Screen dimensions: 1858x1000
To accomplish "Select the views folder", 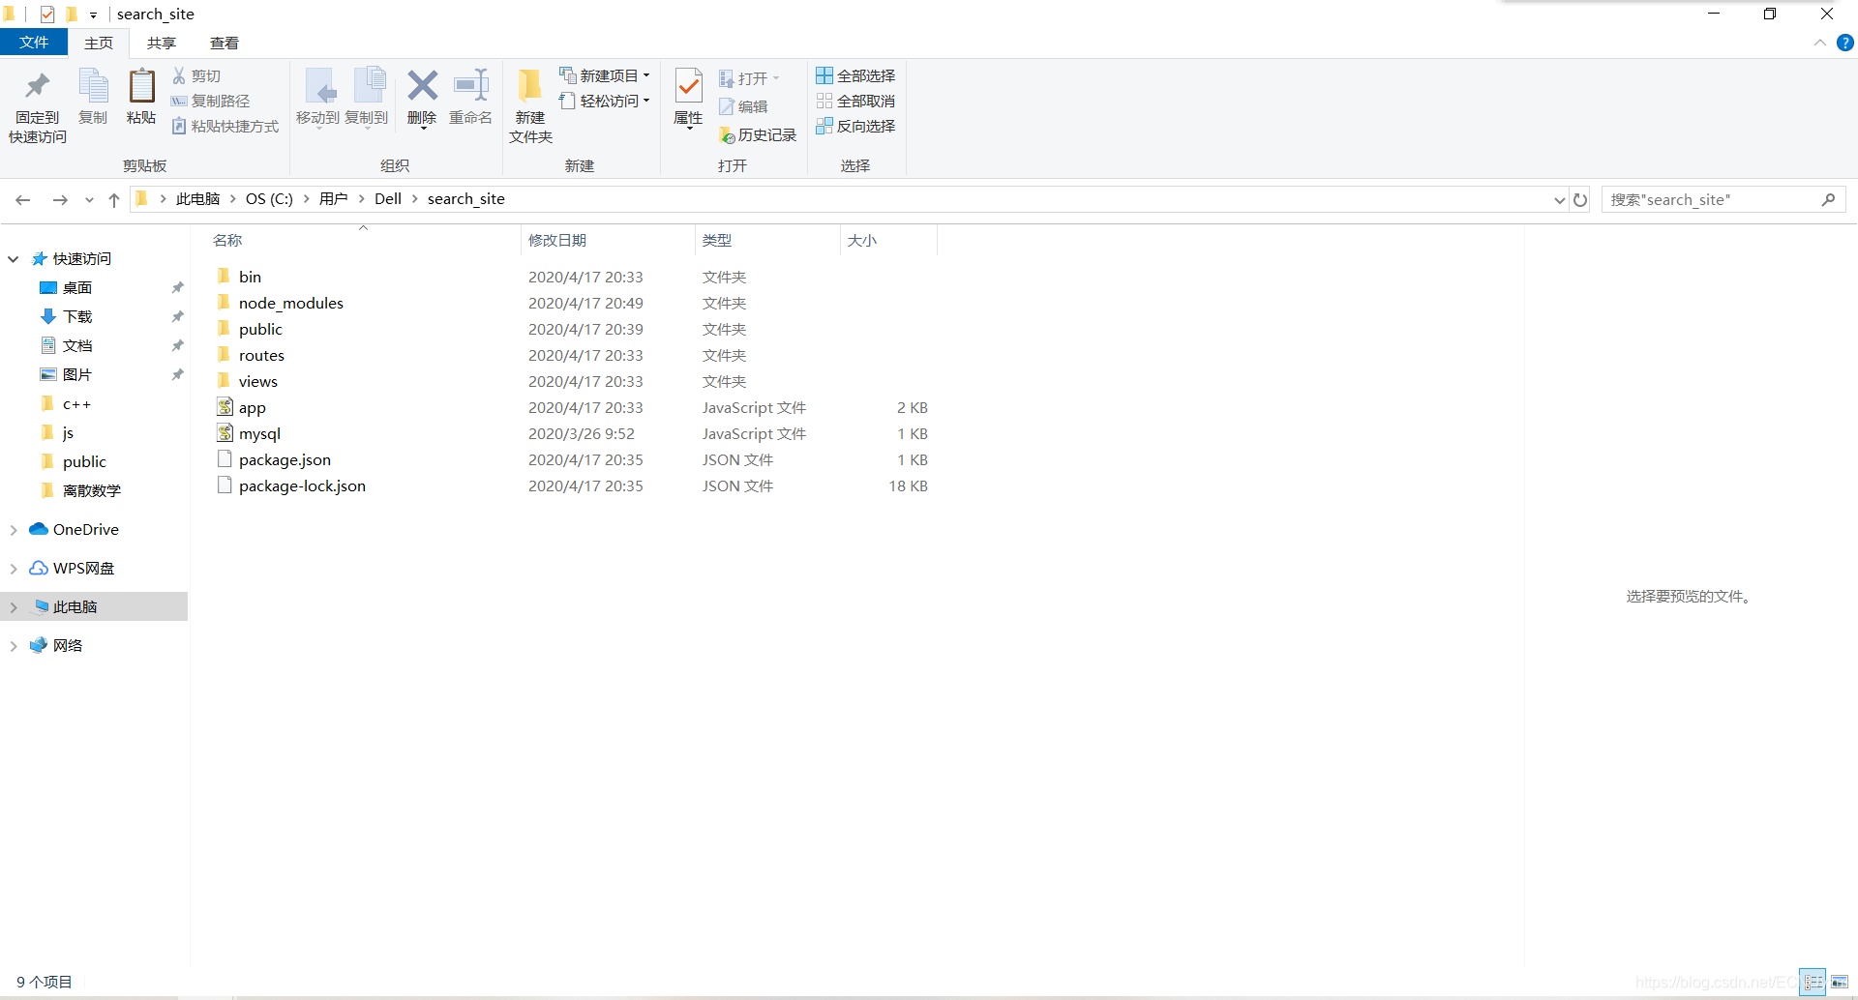I will click(x=257, y=381).
